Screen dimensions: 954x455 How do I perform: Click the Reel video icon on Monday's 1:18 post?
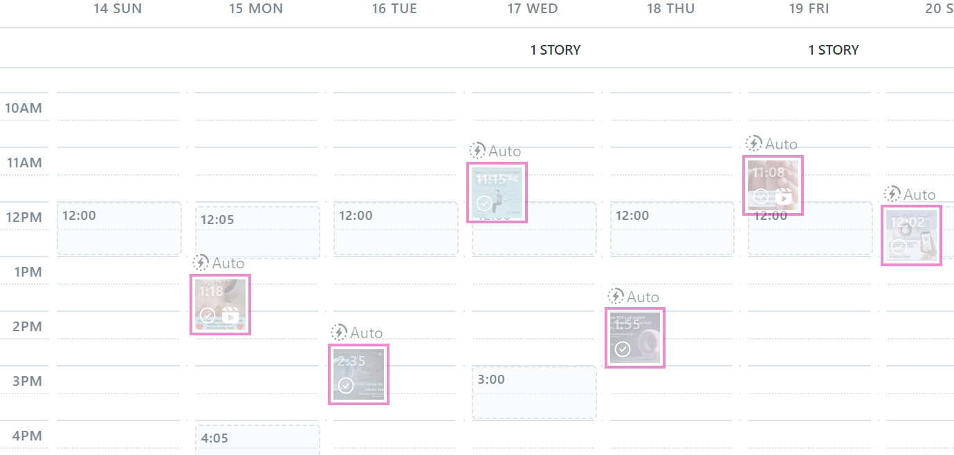[x=230, y=316]
